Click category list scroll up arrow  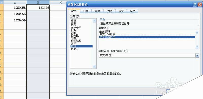pyautogui.click(x=94, y=21)
